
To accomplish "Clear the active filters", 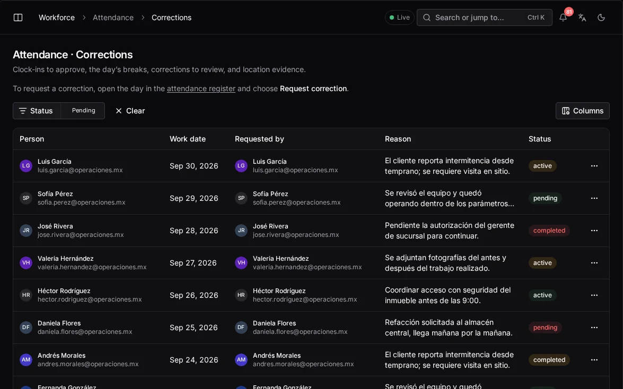I will pos(130,111).
